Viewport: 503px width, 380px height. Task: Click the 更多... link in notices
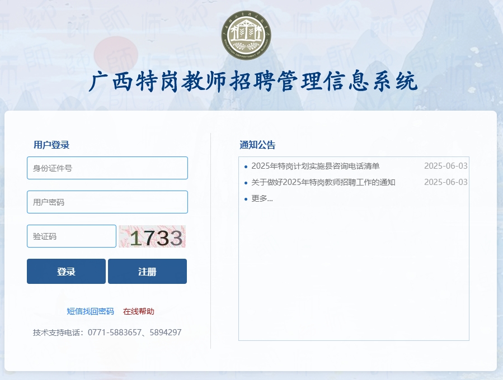(x=262, y=198)
